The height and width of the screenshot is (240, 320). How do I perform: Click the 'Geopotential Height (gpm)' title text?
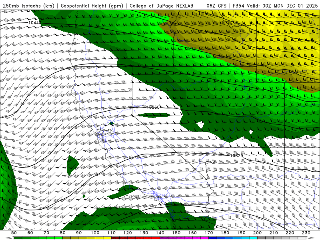(92, 6)
